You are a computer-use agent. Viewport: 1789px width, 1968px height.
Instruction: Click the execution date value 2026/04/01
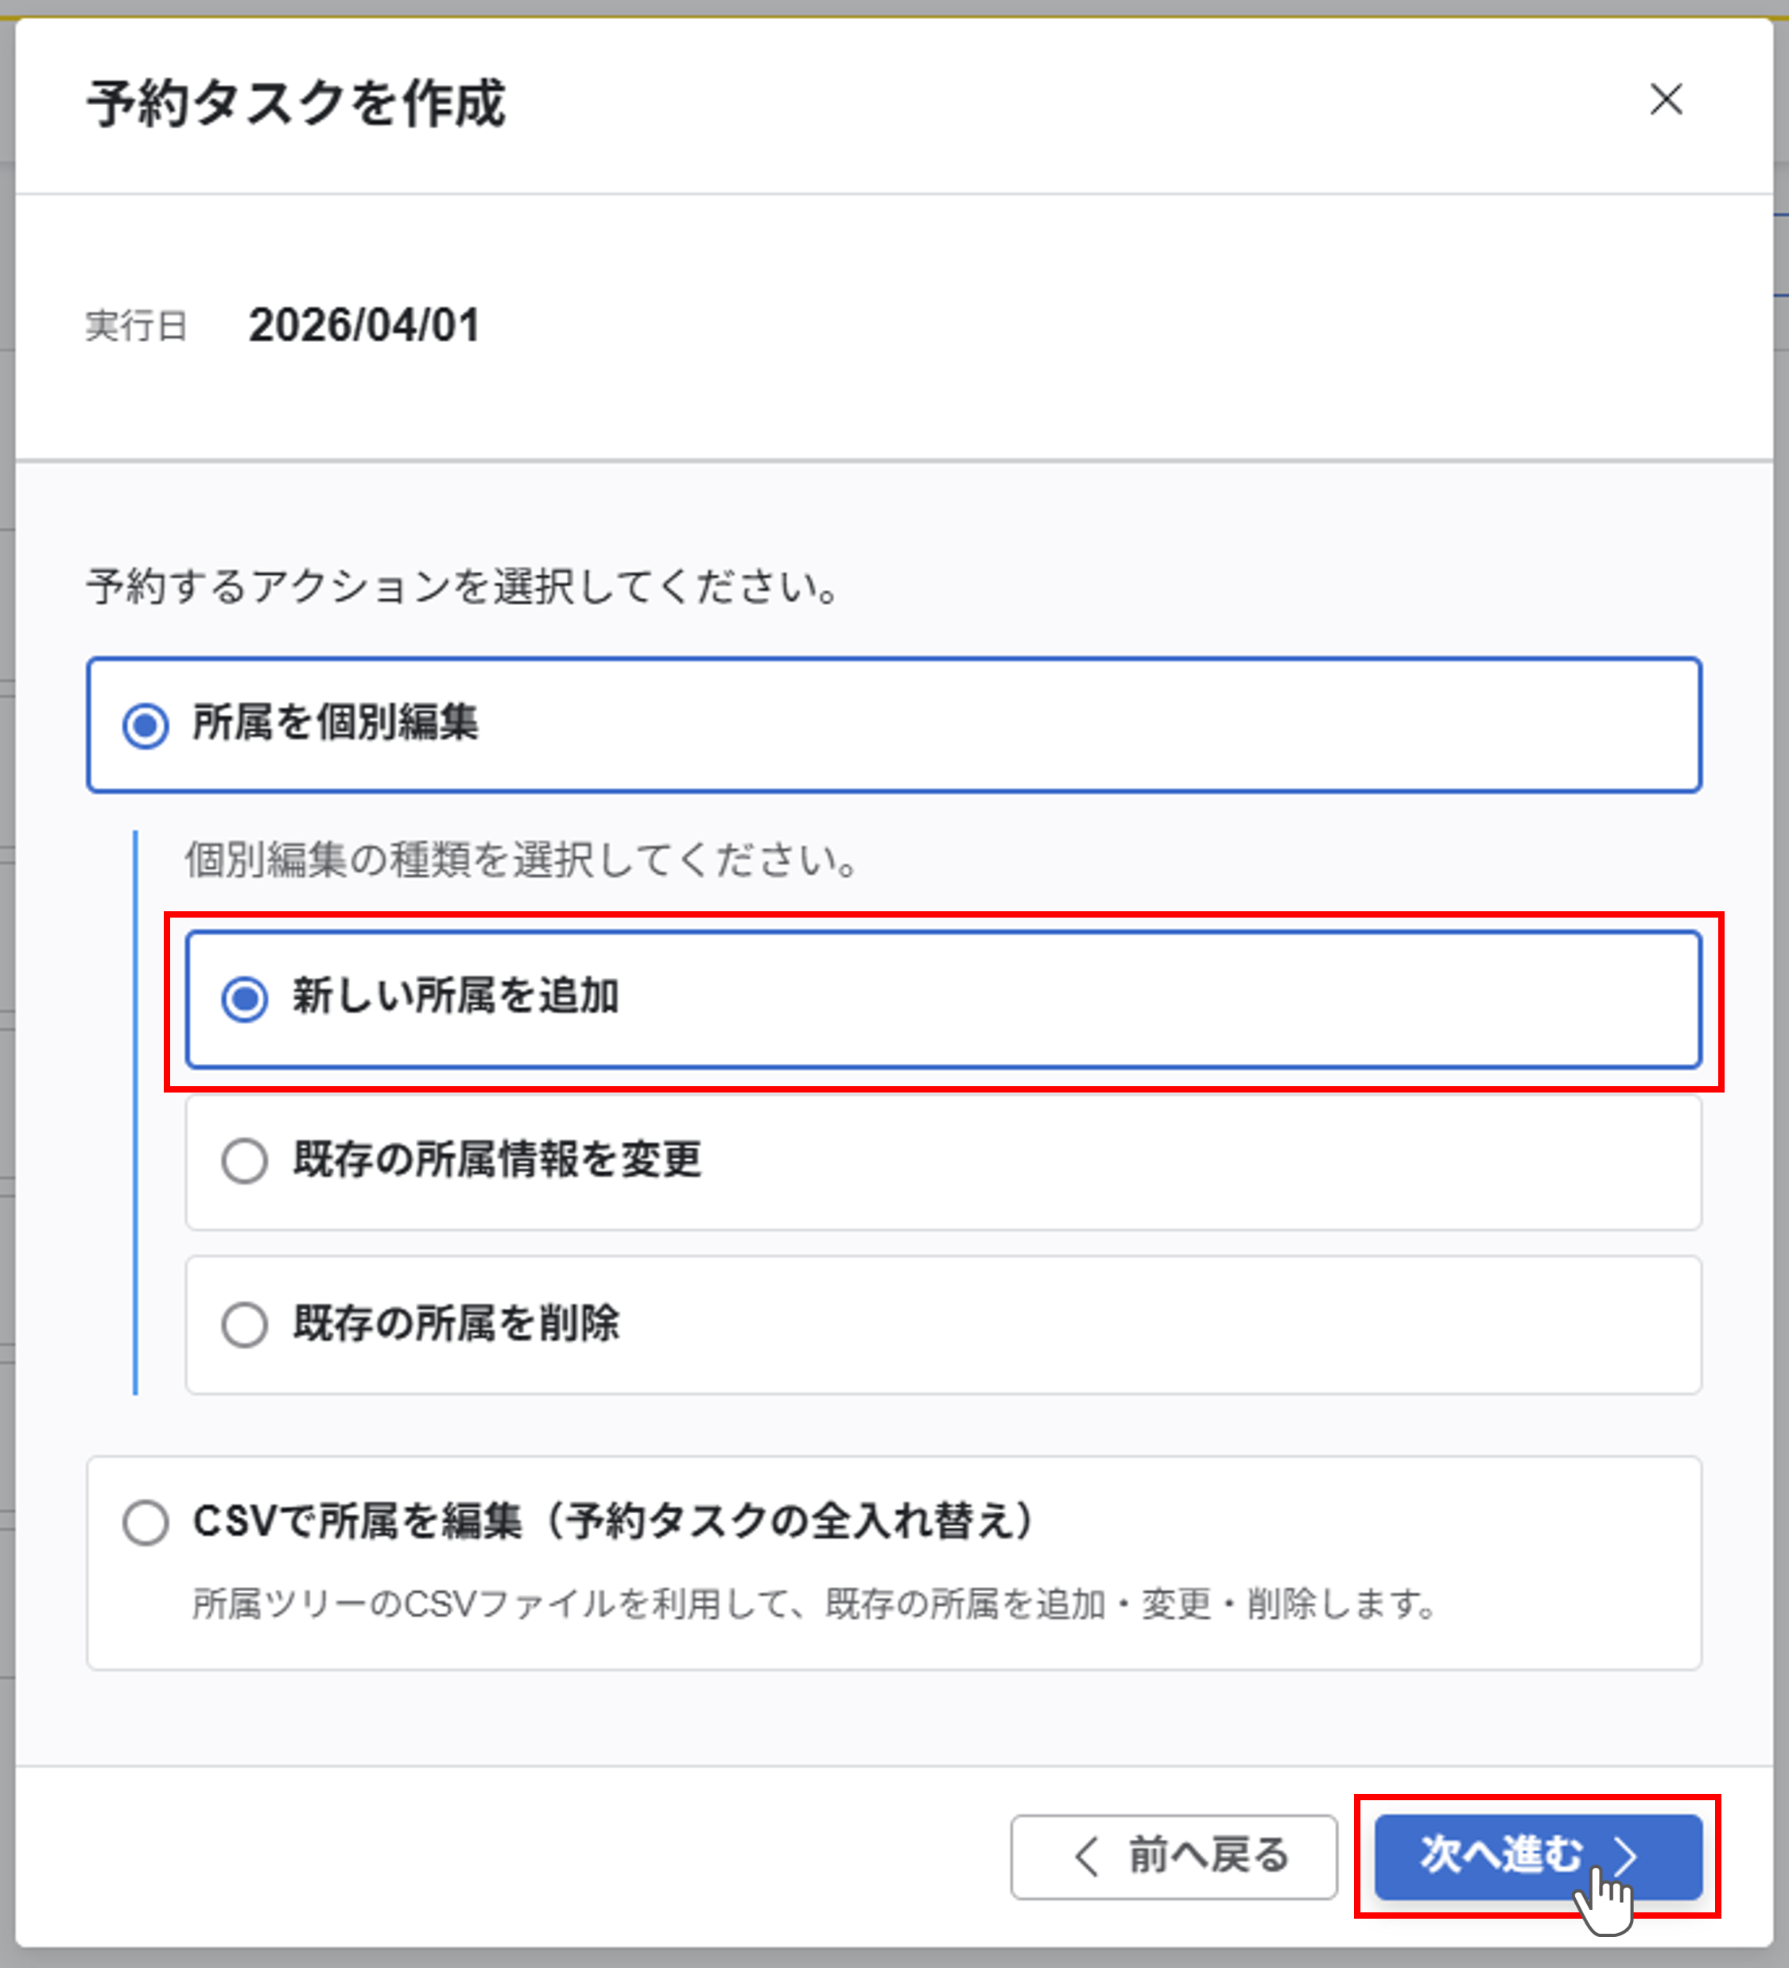tap(364, 326)
